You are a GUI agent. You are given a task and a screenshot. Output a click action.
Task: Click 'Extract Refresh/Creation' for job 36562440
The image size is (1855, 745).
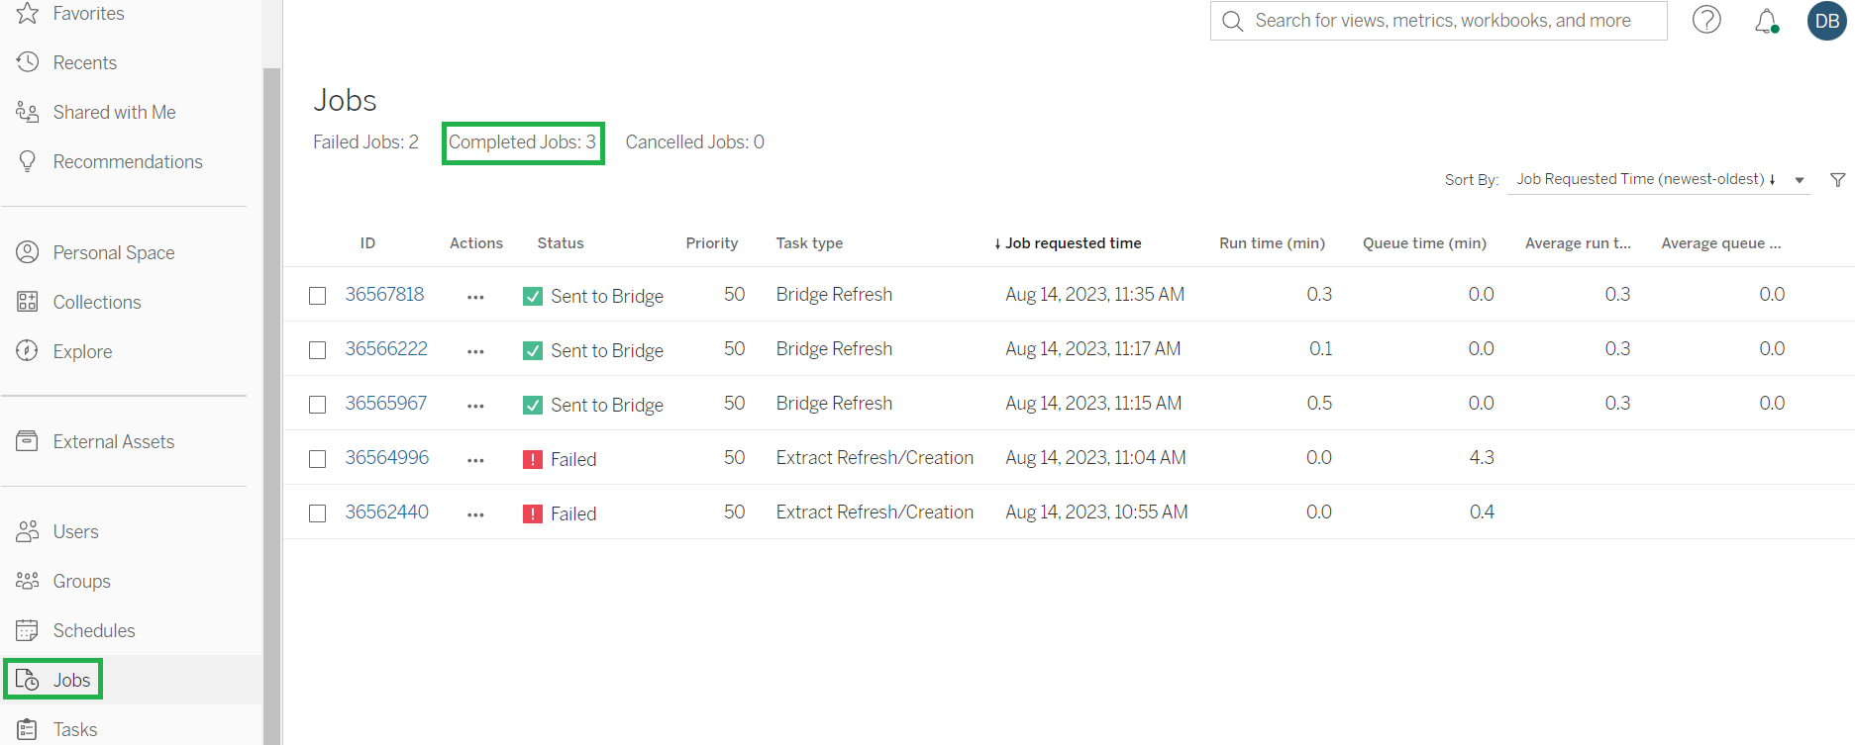pos(875,512)
